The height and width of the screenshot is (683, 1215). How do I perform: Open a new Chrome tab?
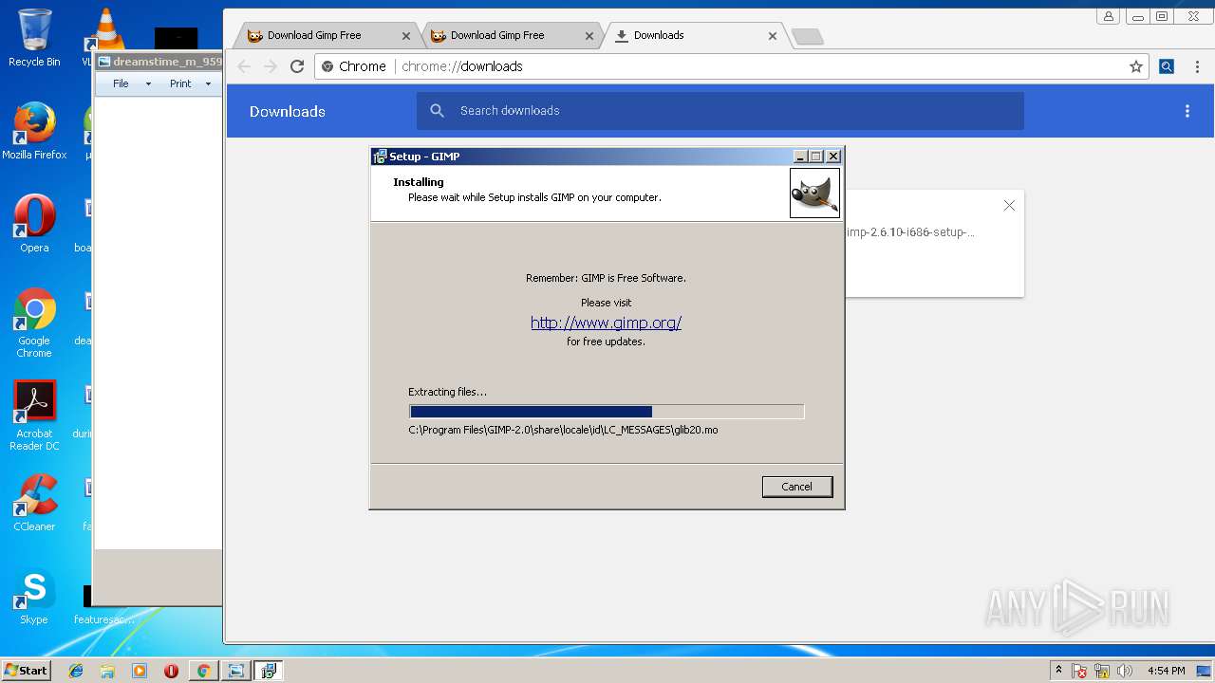coord(807,36)
